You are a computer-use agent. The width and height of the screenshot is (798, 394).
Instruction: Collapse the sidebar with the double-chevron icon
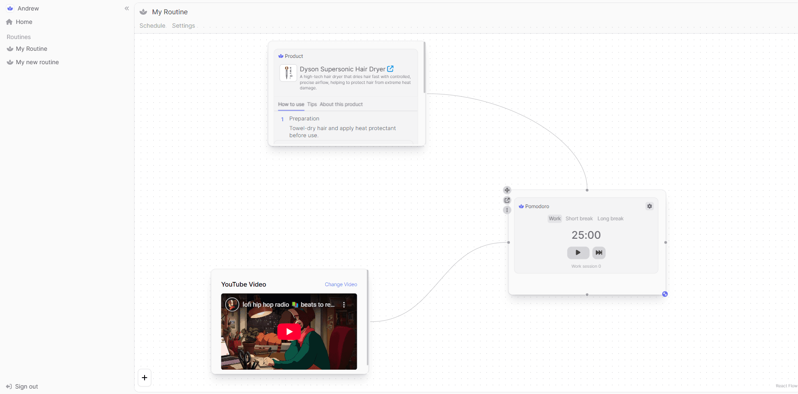coord(126,8)
